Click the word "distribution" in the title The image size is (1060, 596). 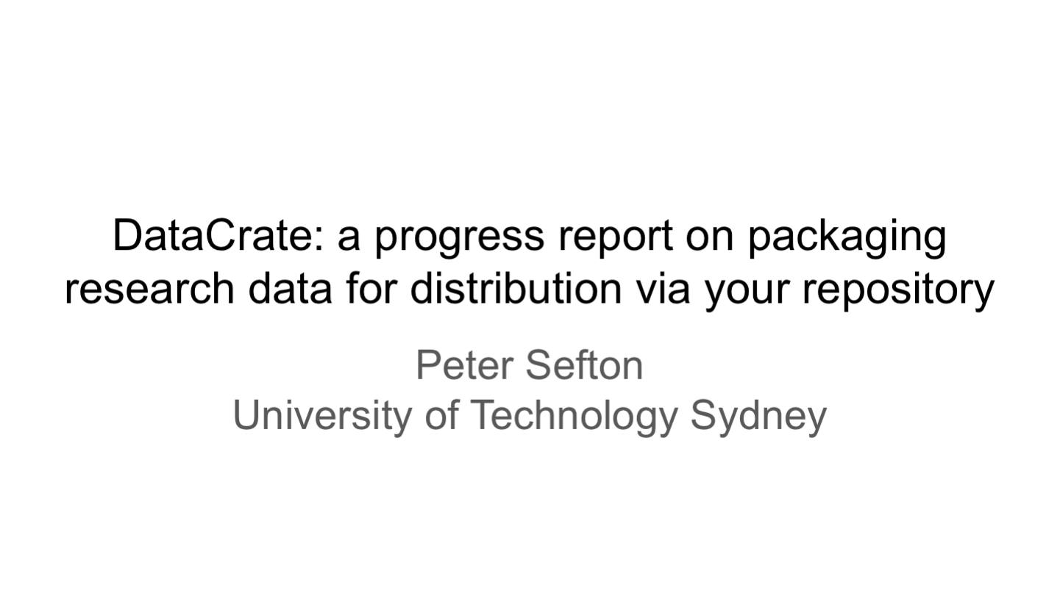[516, 289]
